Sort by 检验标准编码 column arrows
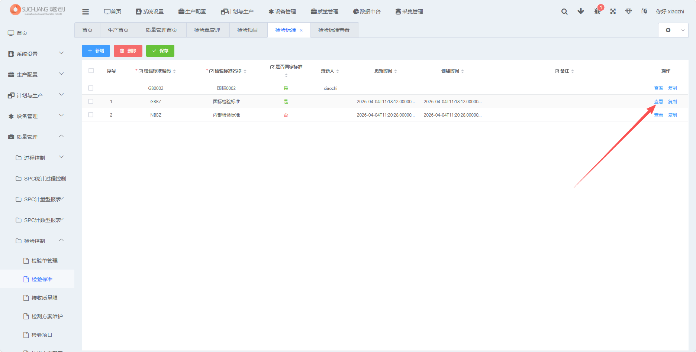 tap(174, 71)
